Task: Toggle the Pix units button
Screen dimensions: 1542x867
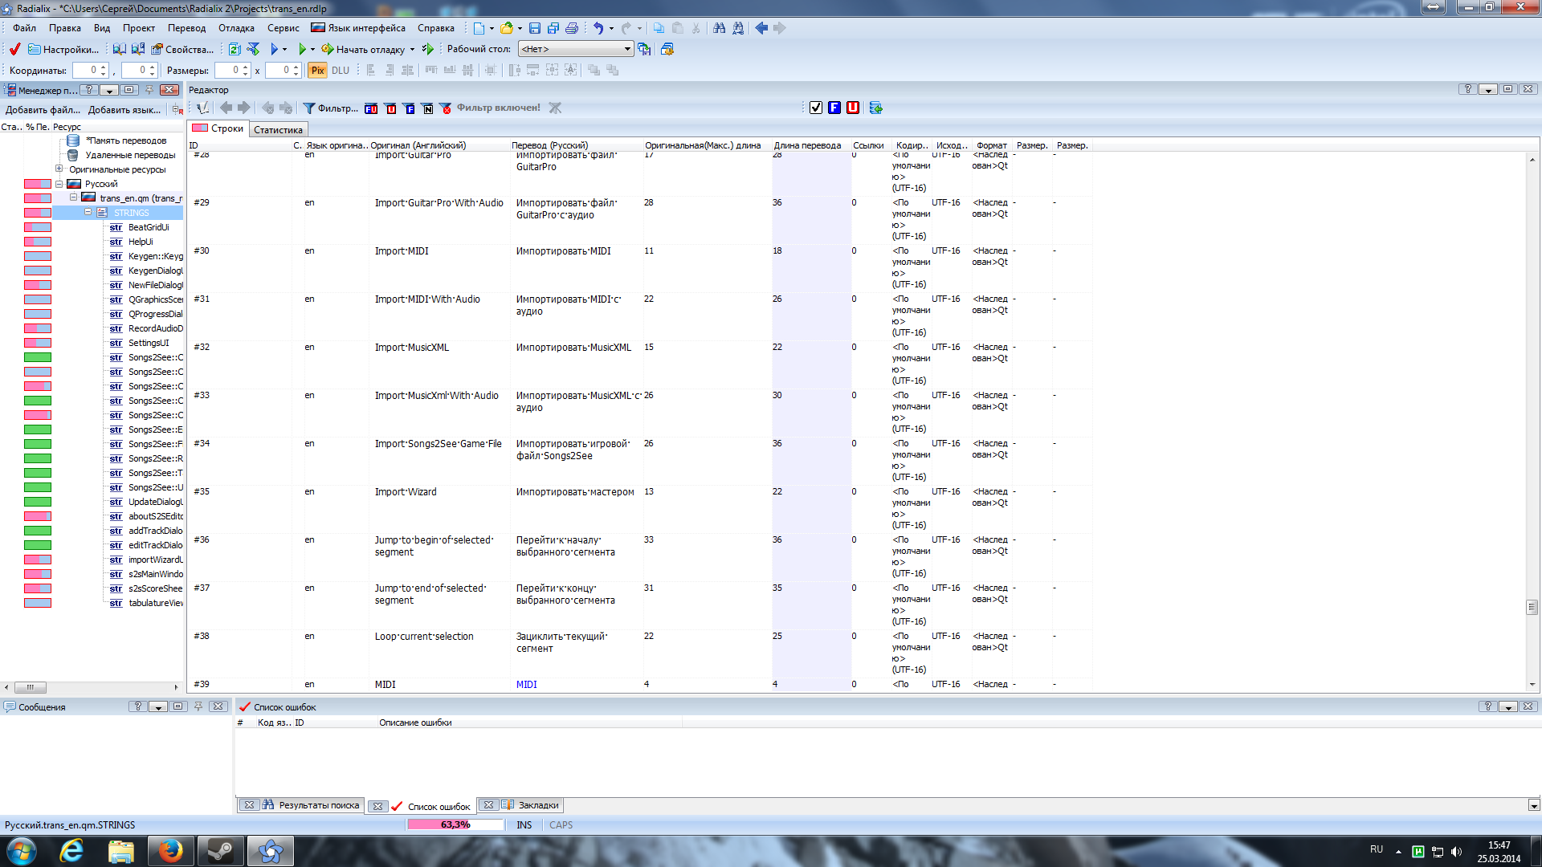Action: click(317, 71)
